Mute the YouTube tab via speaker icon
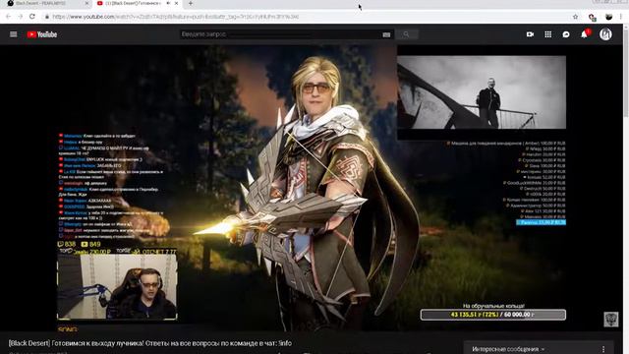This screenshot has height=354, width=629. click(168, 3)
